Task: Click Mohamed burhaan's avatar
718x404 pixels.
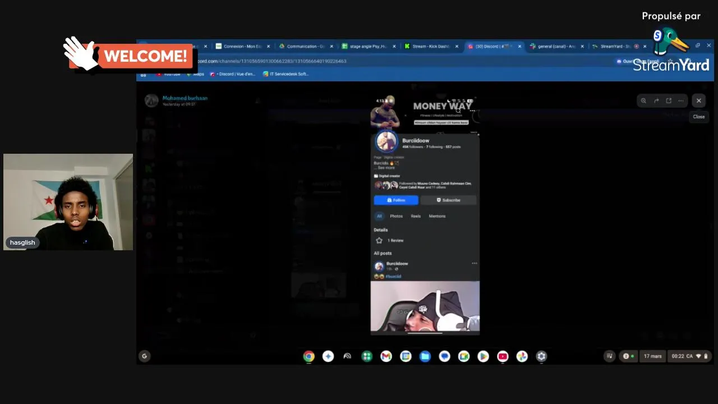Action: click(151, 100)
